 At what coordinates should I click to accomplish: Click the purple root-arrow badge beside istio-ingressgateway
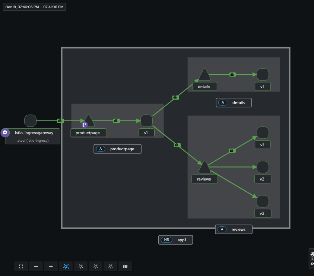(x=5, y=132)
